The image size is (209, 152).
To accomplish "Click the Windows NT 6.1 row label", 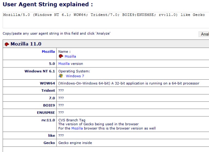I will (40, 71).
